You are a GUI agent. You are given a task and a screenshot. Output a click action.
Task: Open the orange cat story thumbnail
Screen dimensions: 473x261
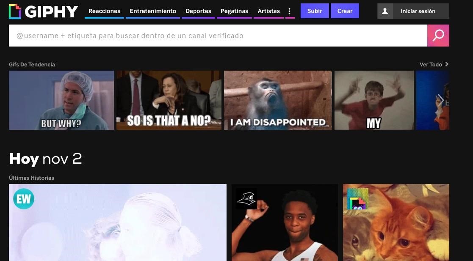[396, 223]
